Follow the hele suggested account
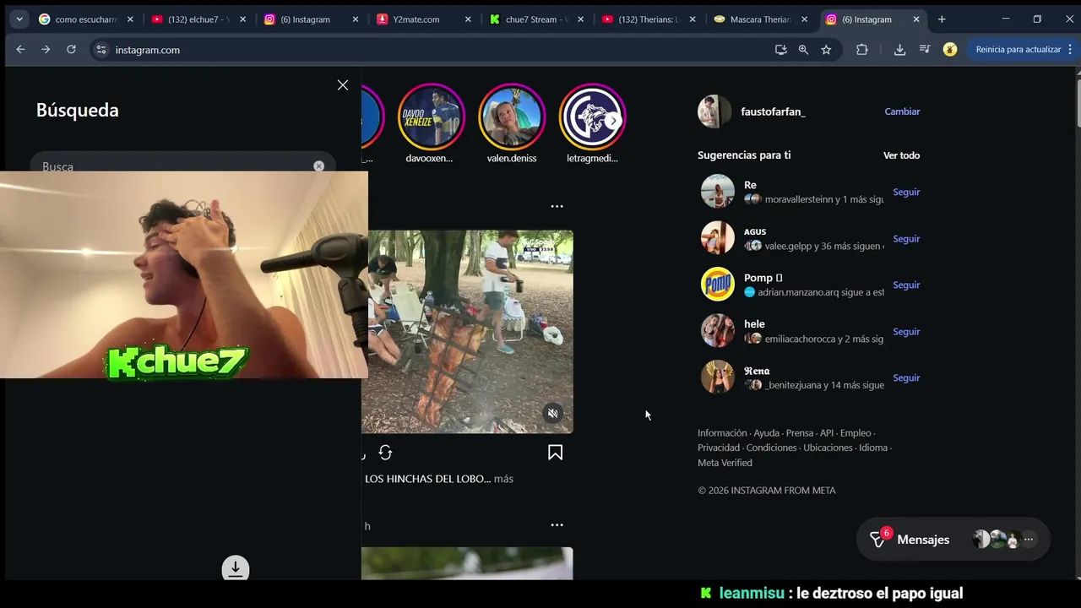This screenshot has width=1081, height=608. pyautogui.click(x=906, y=331)
